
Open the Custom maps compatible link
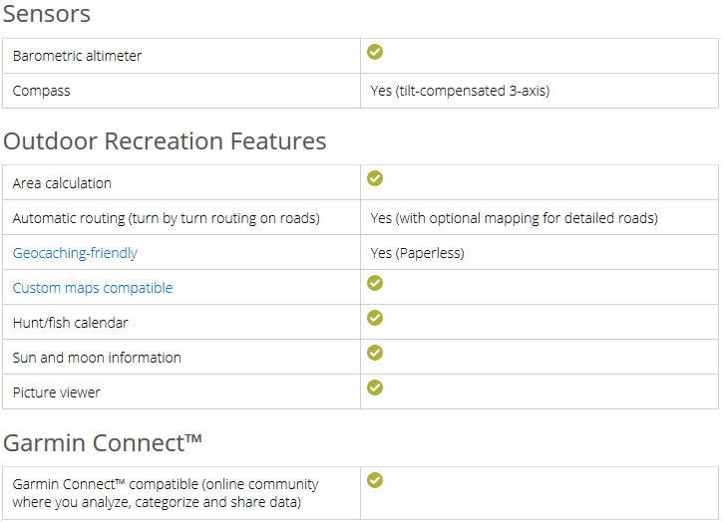[93, 288]
